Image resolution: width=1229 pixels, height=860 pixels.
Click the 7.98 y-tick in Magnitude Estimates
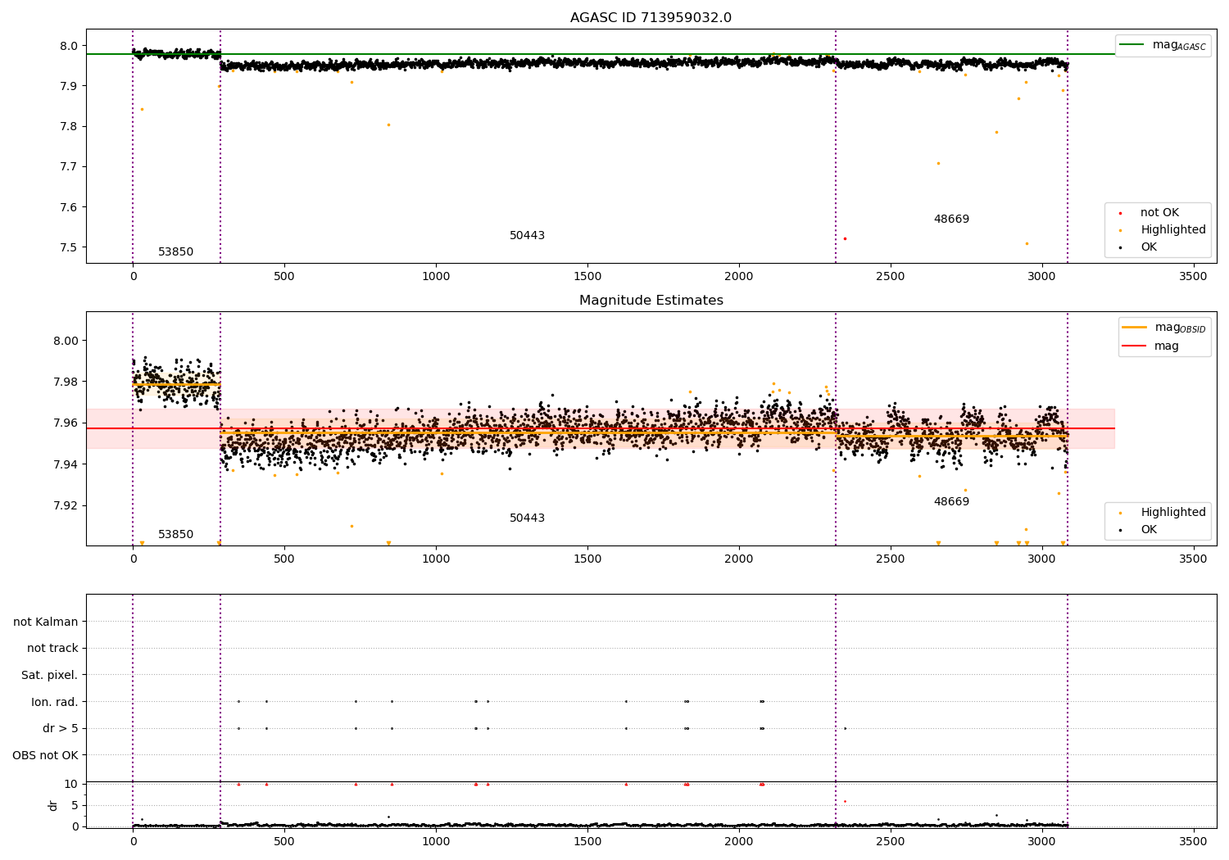pyautogui.click(x=66, y=382)
